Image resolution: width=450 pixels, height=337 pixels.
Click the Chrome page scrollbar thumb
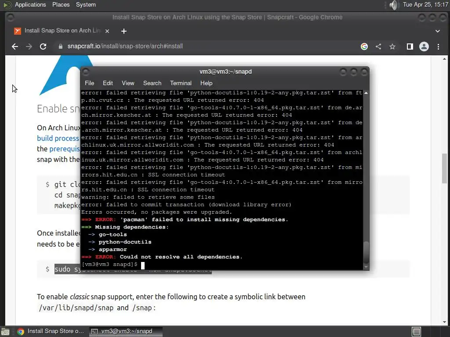(444, 168)
